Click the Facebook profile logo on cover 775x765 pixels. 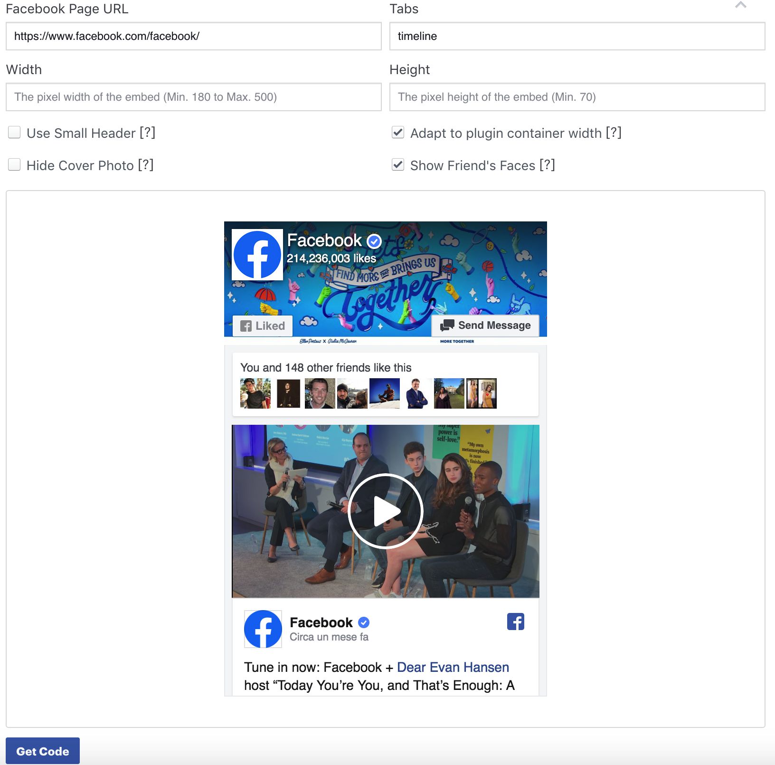[257, 255]
